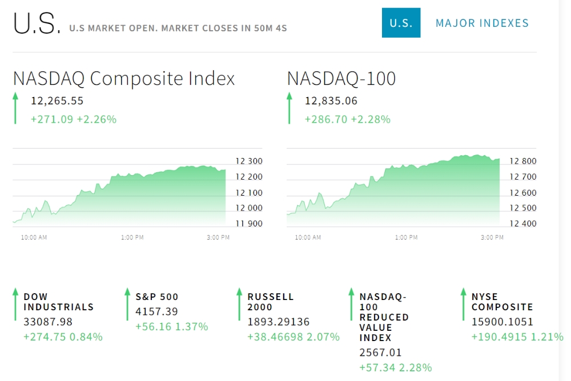The width and height of the screenshot is (571, 381).
Task: Open the NYSE Composite index link
Action: pyautogui.click(x=502, y=302)
